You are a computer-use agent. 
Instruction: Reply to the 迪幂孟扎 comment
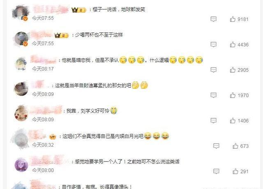[x=214, y=95]
